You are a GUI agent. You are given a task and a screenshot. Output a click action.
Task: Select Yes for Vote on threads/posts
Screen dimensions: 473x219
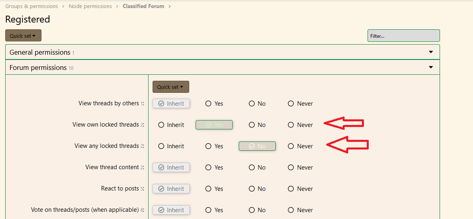(214, 210)
